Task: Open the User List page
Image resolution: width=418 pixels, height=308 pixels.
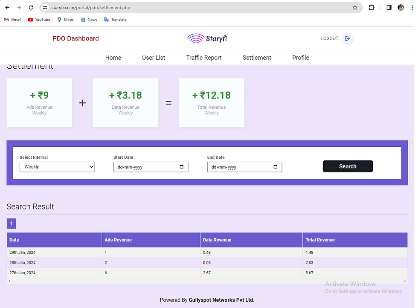Action: pos(153,58)
